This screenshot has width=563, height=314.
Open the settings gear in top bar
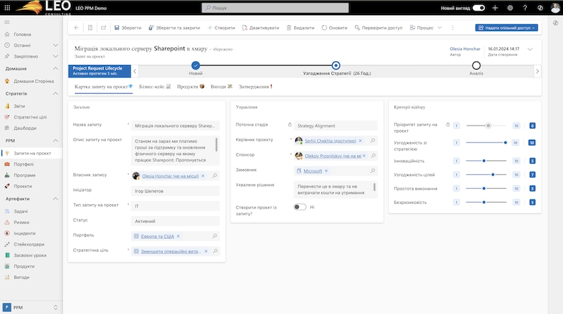click(x=510, y=8)
